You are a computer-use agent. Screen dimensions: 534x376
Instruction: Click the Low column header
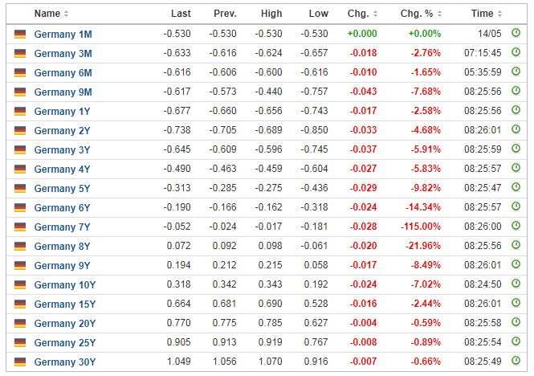coord(319,14)
